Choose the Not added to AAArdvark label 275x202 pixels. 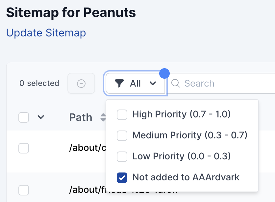click(186, 177)
